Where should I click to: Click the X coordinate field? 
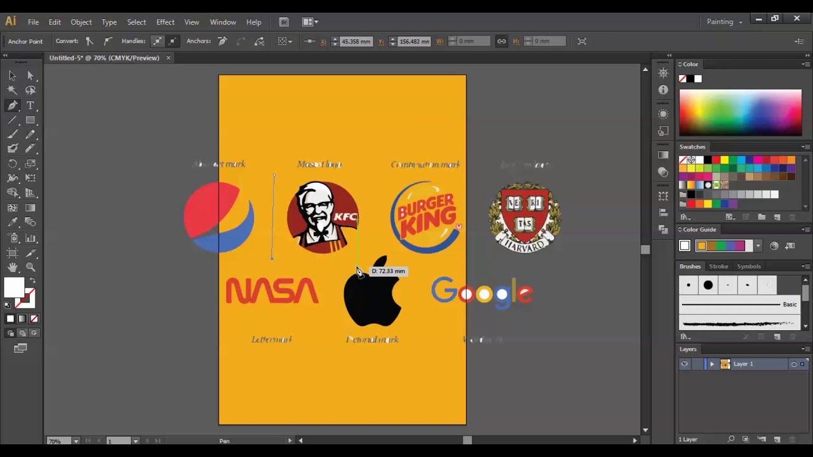(x=356, y=41)
